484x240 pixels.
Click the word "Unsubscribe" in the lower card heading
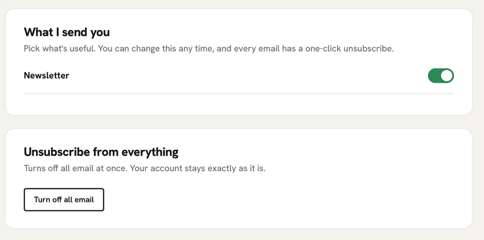tap(58, 152)
